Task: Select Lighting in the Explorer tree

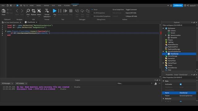Action: pos(170,42)
